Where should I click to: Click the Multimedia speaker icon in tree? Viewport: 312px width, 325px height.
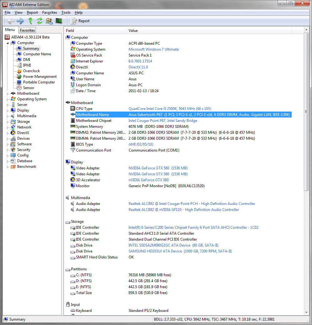click(13, 116)
